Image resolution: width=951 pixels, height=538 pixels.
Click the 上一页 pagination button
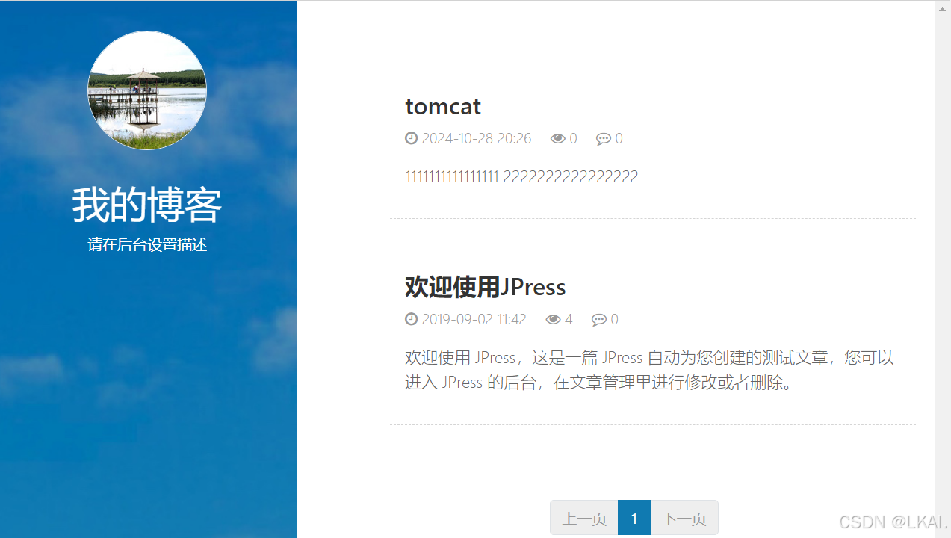click(583, 517)
